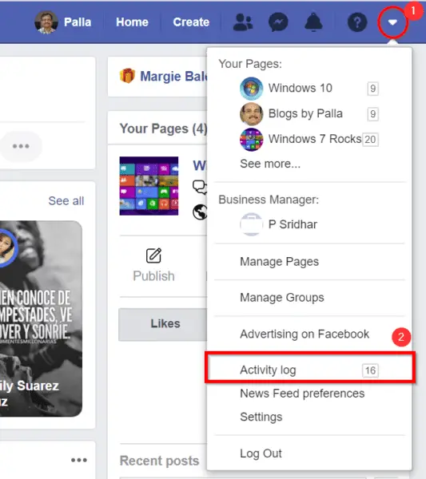Click the See all link
This screenshot has height=479, width=426.
[66, 201]
